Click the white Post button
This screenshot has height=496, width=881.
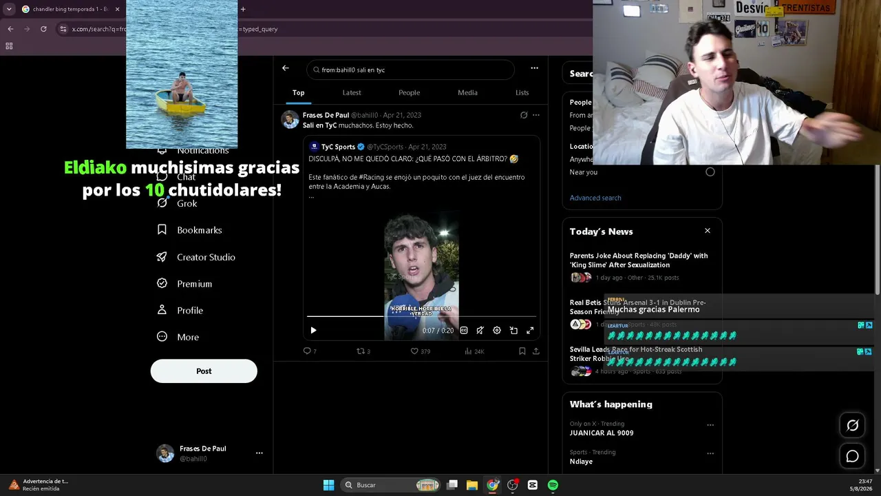tap(204, 371)
